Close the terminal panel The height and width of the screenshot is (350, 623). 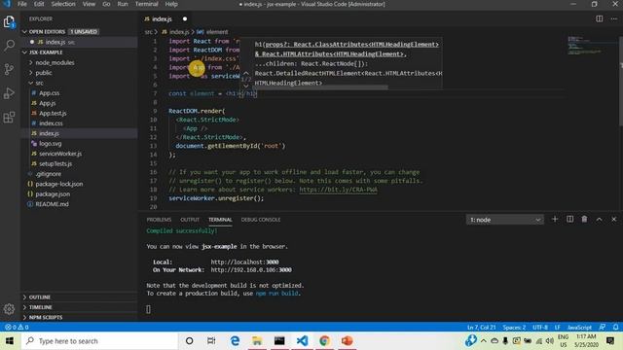coord(614,219)
